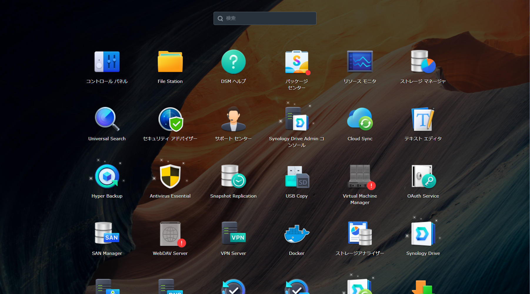
Task: Open the コントロール パネル app
Action: click(x=107, y=62)
